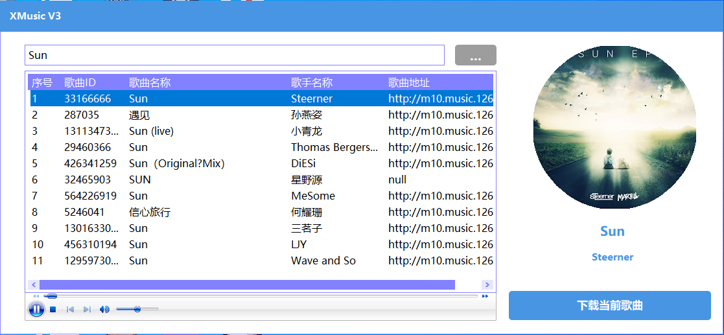Pause the currently playing song

tap(36, 308)
